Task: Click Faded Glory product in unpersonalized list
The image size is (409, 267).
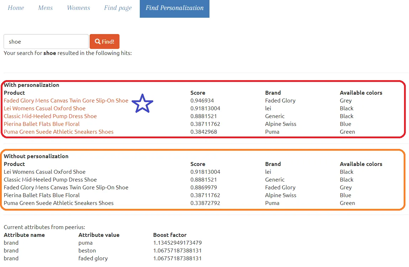Action: point(66,188)
